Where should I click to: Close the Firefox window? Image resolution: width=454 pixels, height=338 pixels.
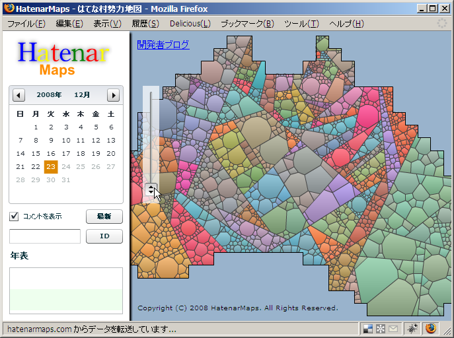445,9
